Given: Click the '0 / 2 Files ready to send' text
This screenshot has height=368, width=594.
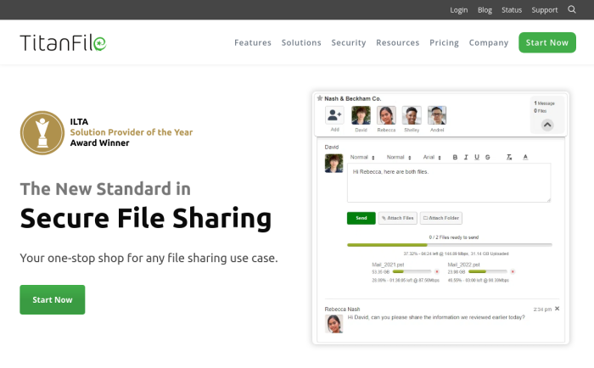Looking at the screenshot, I should [x=453, y=237].
